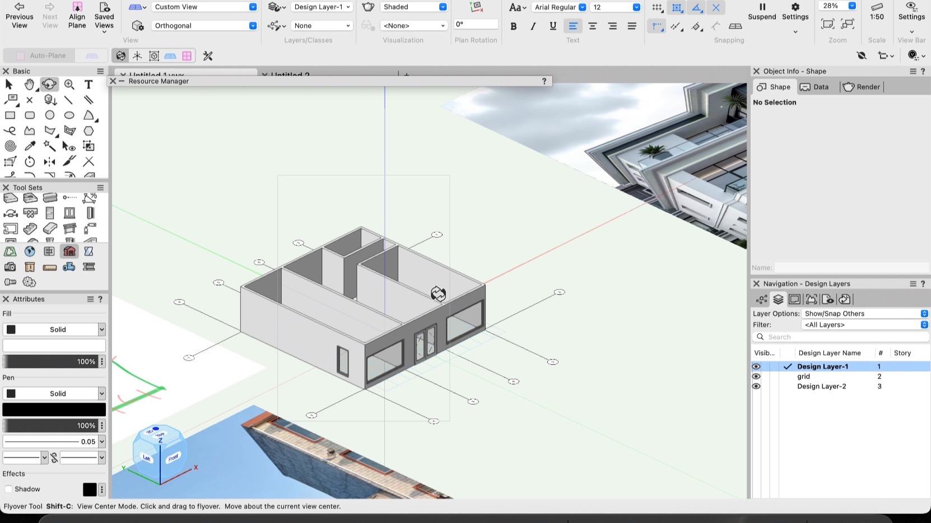This screenshot has height=523, width=931.
Task: Open the Shaded render mode dropdown
Action: [x=415, y=7]
